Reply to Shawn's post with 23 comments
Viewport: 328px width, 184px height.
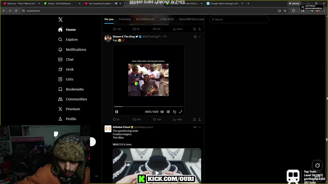coord(116,119)
